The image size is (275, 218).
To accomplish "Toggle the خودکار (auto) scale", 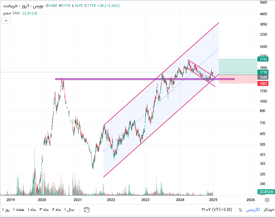I will [x=269, y=210].
